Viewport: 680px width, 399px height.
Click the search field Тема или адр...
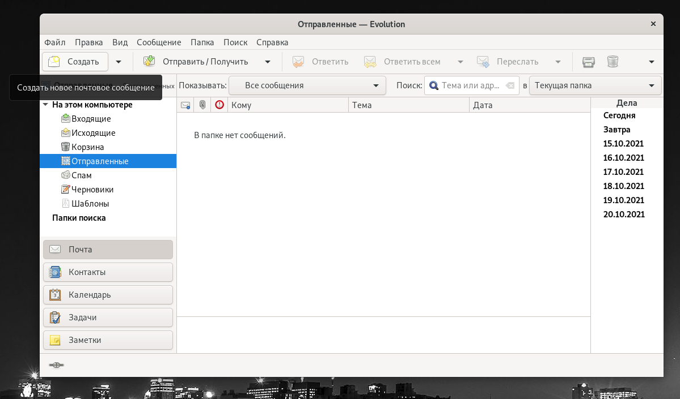click(x=472, y=85)
